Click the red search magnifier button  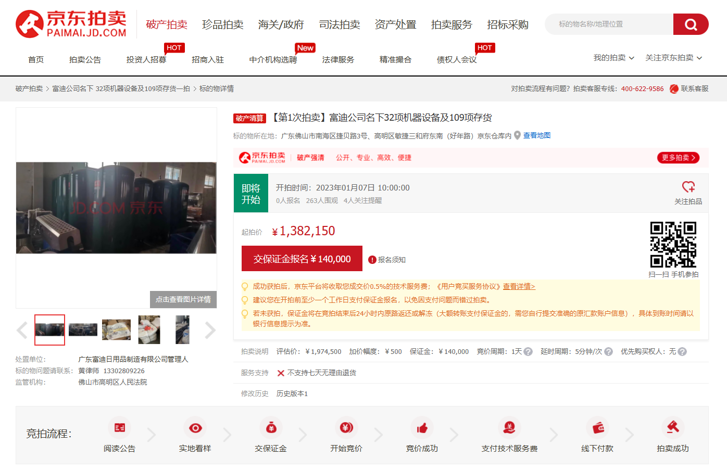click(691, 24)
